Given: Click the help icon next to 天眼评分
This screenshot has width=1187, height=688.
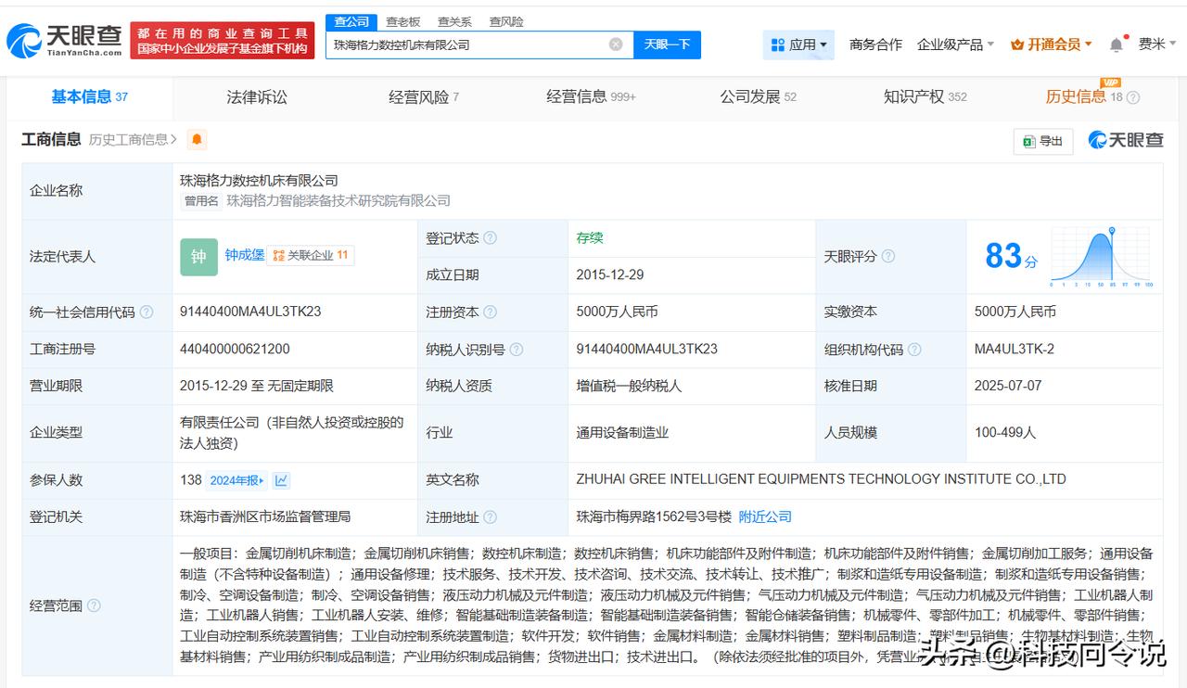Looking at the screenshot, I should click(x=887, y=257).
